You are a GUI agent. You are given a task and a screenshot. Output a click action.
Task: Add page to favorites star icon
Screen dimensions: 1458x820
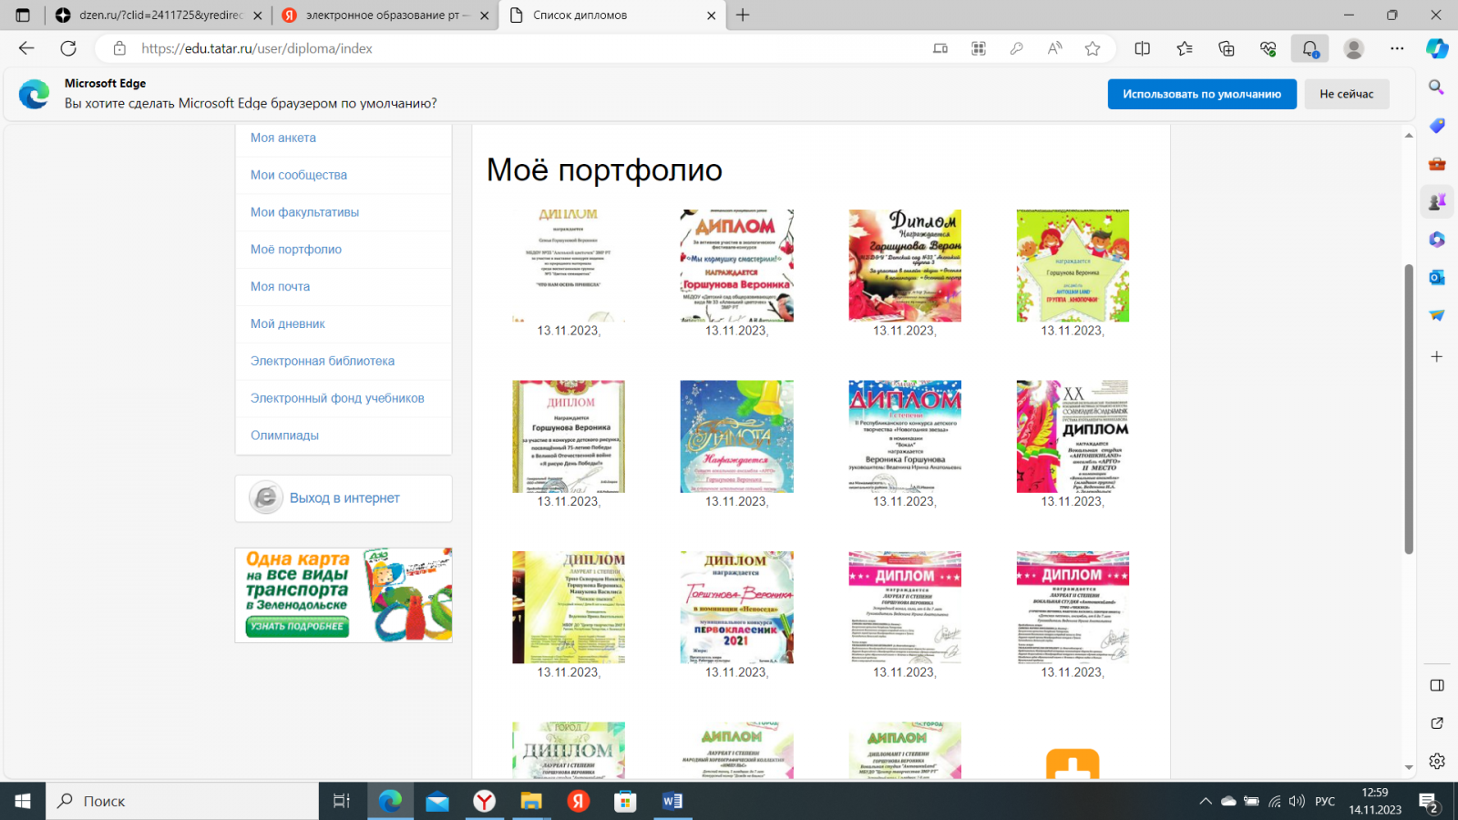(1093, 48)
